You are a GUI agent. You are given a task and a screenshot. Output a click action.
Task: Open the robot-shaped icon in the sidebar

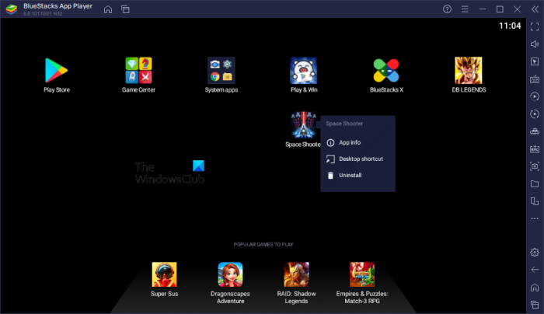[535, 131]
